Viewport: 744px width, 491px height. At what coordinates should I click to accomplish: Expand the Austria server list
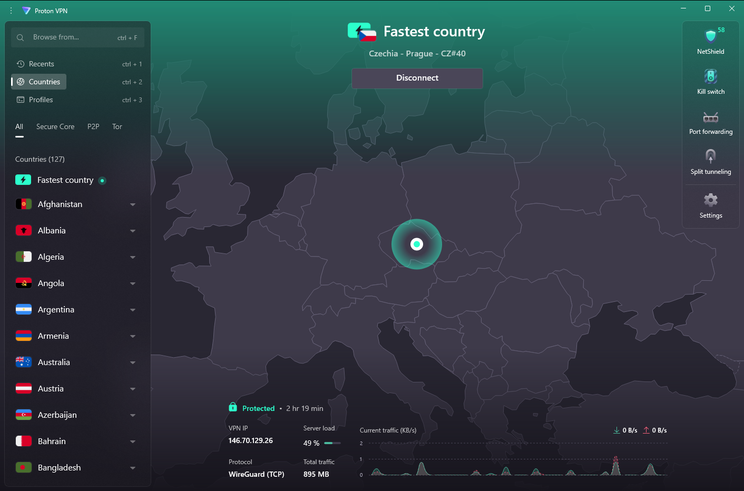coord(133,389)
